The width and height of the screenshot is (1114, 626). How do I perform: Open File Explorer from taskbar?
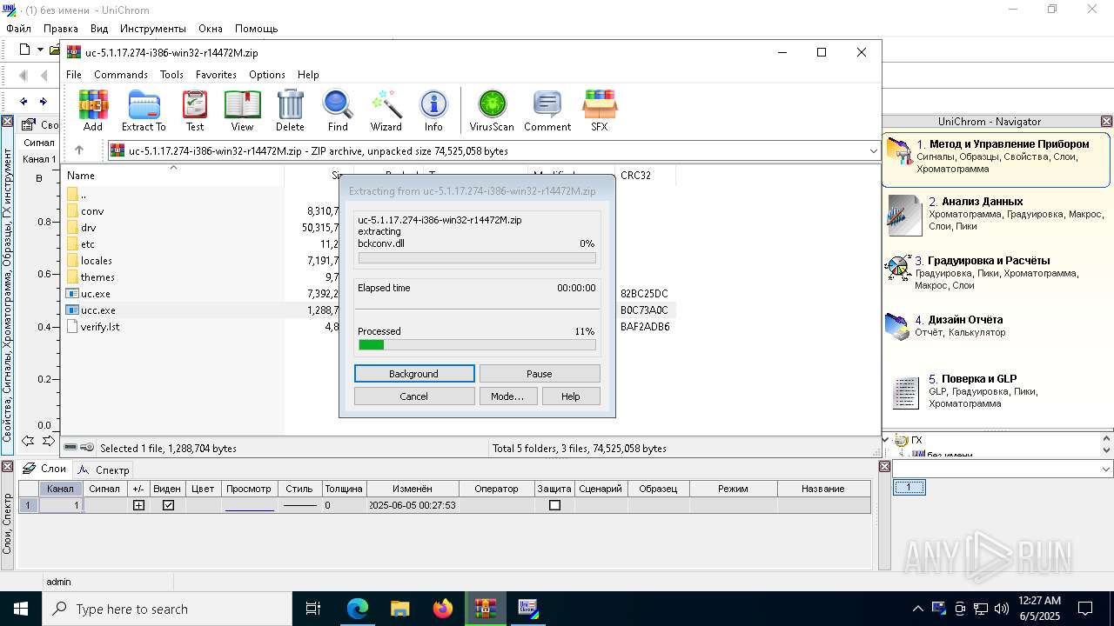point(399,609)
